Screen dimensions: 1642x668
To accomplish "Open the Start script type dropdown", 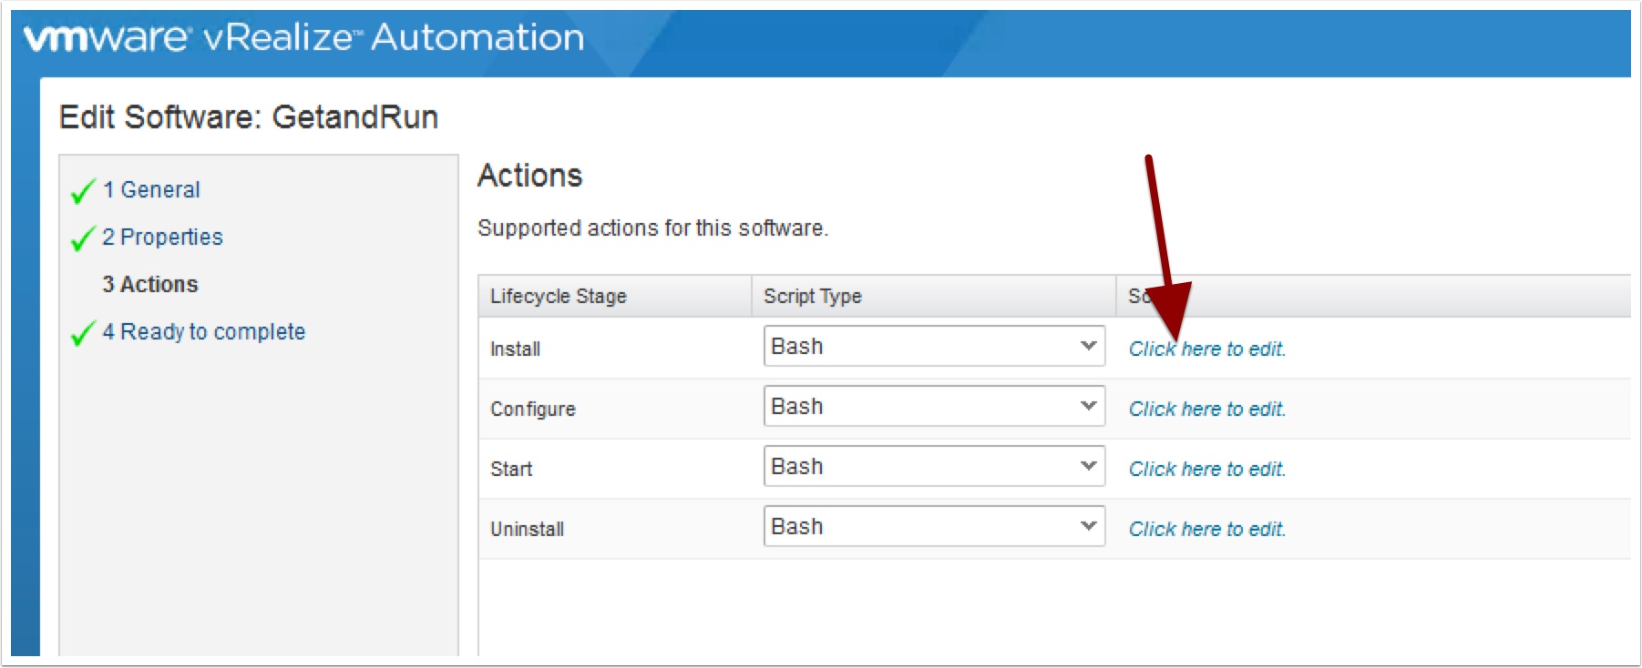I will (x=933, y=467).
